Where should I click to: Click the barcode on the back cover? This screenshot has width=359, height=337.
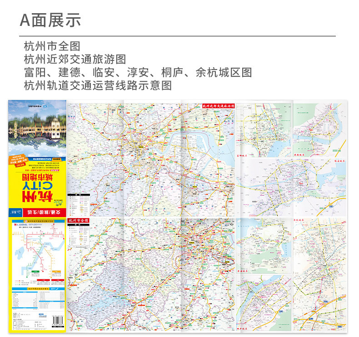[x=57, y=321]
